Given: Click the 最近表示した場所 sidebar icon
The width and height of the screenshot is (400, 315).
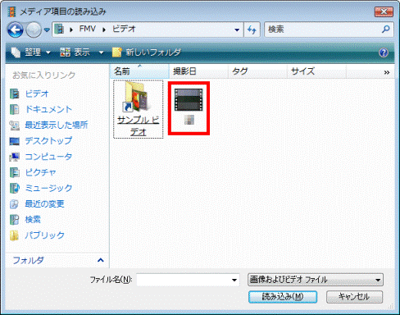Looking at the screenshot, I should 15,126.
